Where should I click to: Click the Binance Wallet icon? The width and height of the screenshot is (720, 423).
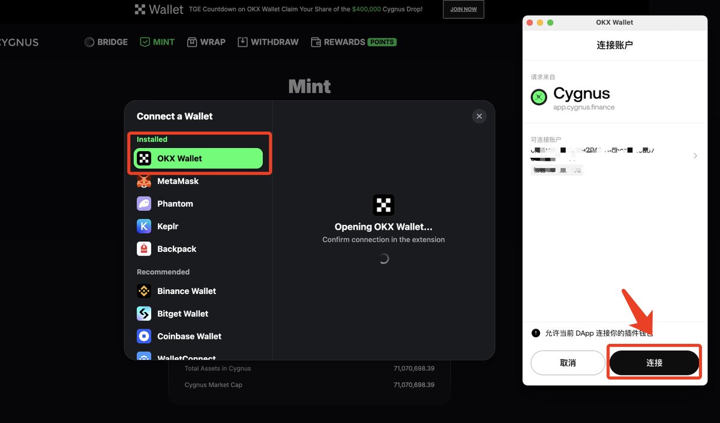tap(144, 291)
